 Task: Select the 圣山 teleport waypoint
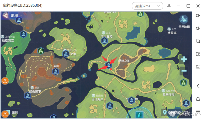click(56, 72)
